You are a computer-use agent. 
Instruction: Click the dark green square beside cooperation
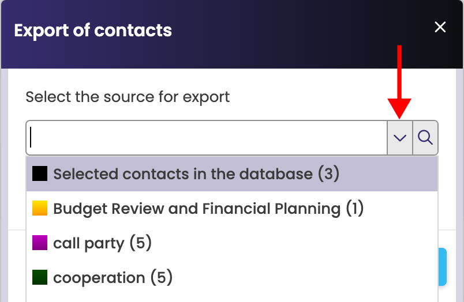40,278
